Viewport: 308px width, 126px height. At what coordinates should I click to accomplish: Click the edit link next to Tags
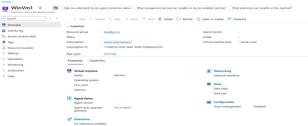[77, 54]
